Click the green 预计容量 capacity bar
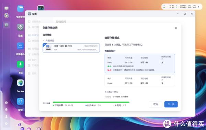Image resolution: width=206 pixels, height=130 pixels. [91, 102]
